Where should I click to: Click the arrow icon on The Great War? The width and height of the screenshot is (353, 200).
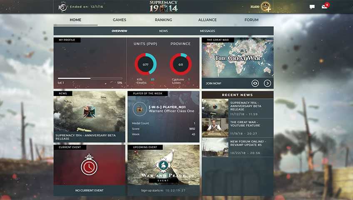point(267,83)
